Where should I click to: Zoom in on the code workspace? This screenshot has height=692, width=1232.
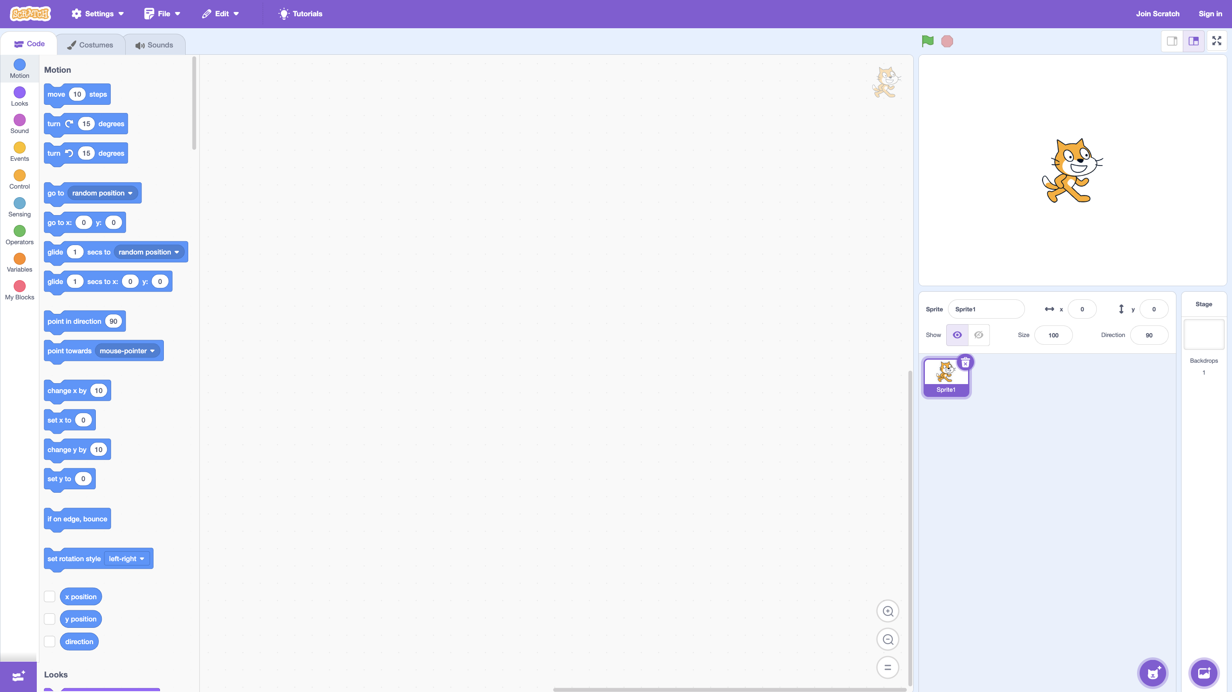tap(888, 611)
